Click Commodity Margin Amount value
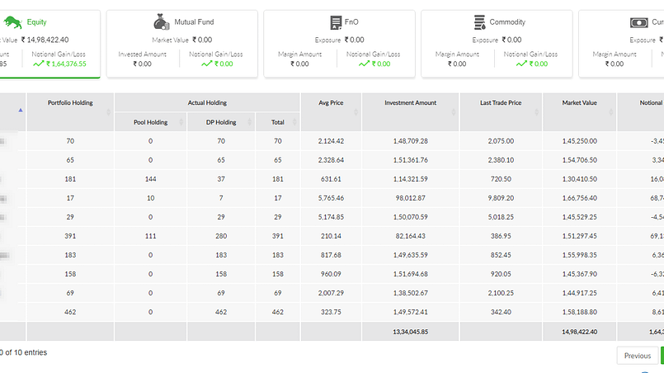Image resolution: width=664 pixels, height=373 pixels. point(457,64)
